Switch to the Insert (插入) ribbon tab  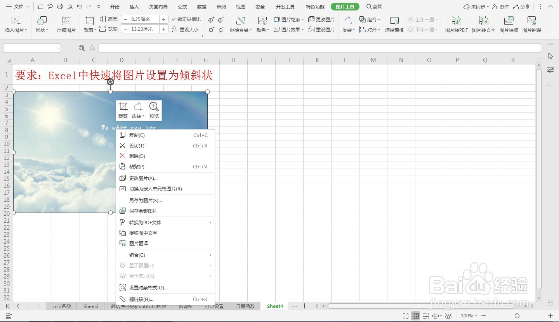(134, 7)
